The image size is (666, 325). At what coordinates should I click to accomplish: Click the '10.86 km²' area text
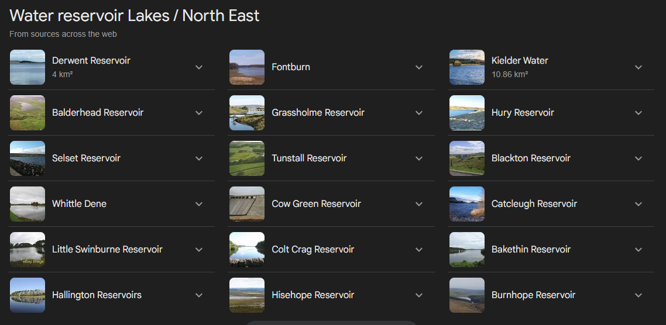tap(509, 74)
